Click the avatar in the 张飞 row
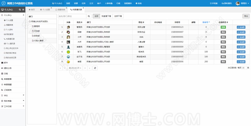 (x=68, y=52)
